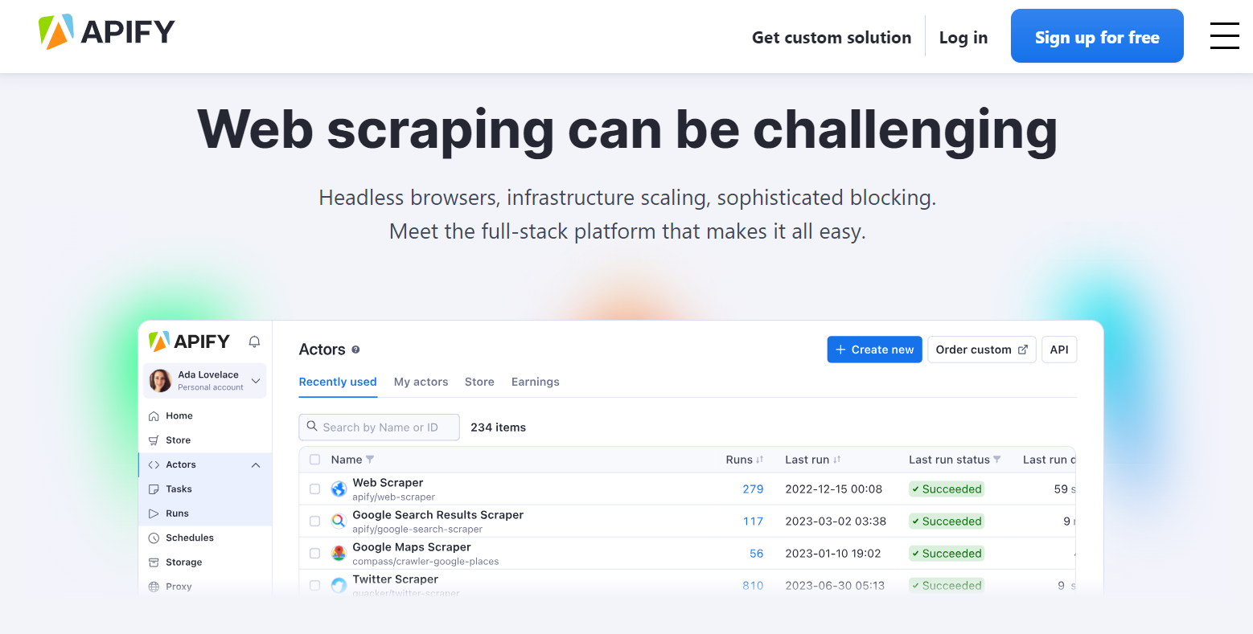Click the 279 runs count
The image size is (1253, 634).
coord(753,489)
